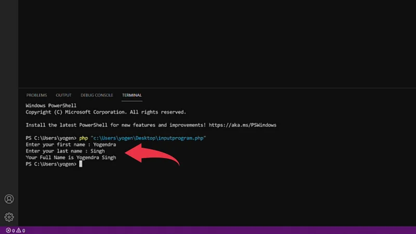Click the Microsoft Corporation copyright line

(x=106, y=112)
